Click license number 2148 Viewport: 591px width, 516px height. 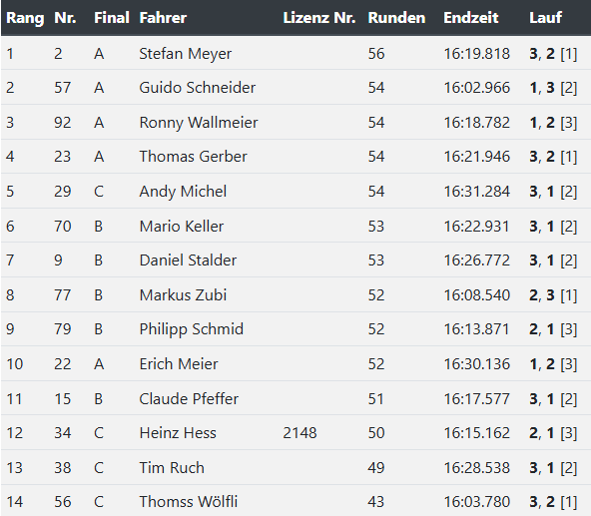[299, 433]
